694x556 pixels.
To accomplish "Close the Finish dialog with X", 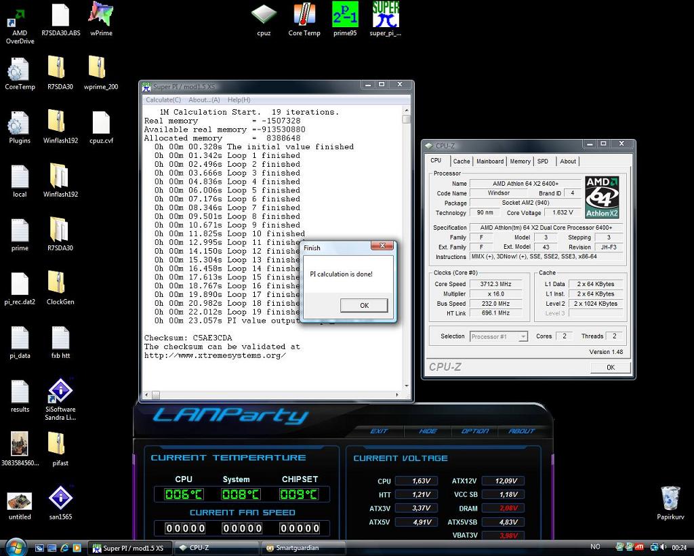I will click(382, 246).
